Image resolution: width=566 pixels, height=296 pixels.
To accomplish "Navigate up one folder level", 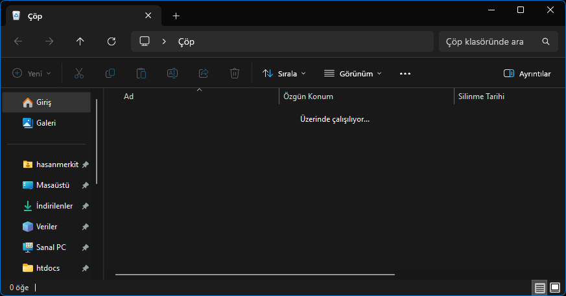I will (80, 41).
